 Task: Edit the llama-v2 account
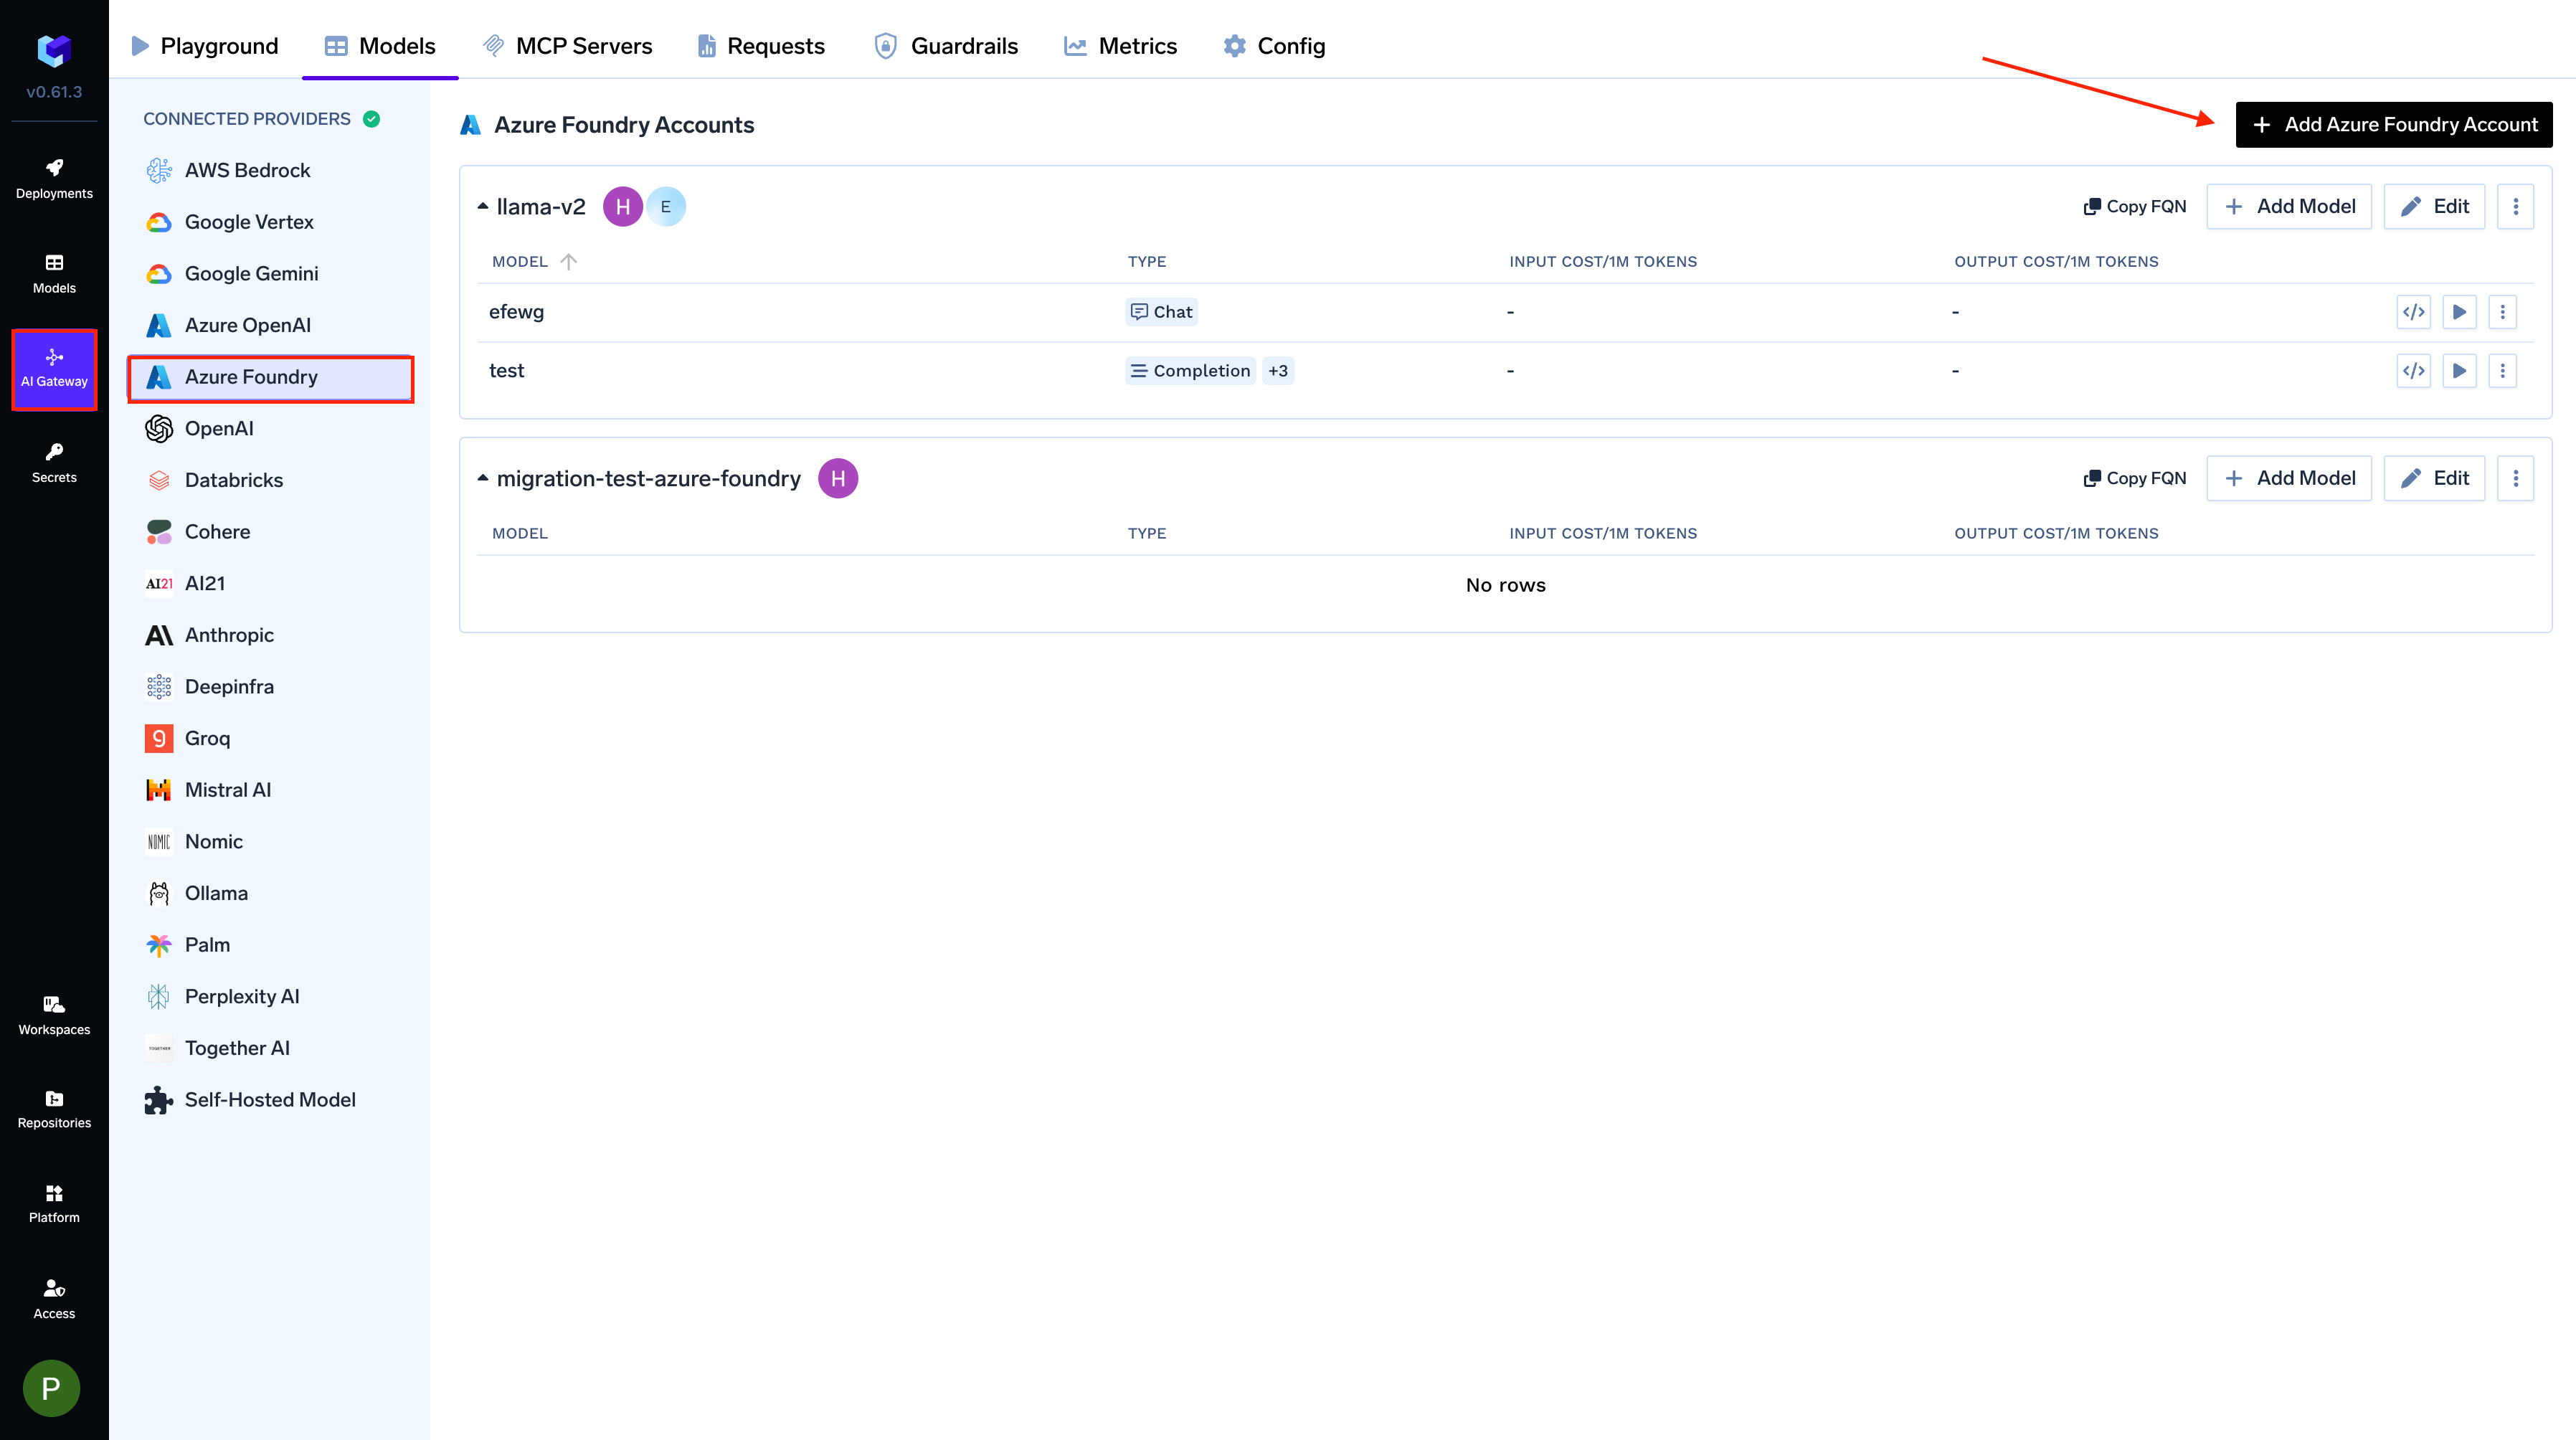(2434, 207)
